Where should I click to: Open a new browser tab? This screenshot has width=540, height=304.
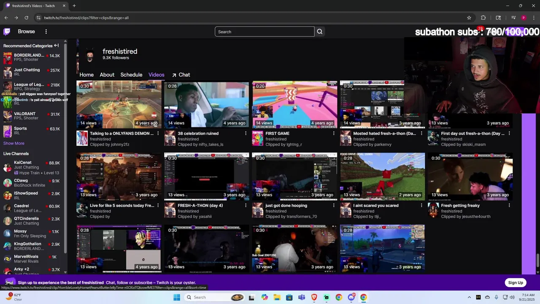point(74,6)
